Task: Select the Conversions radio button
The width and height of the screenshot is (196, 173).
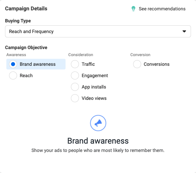Action: (137, 64)
